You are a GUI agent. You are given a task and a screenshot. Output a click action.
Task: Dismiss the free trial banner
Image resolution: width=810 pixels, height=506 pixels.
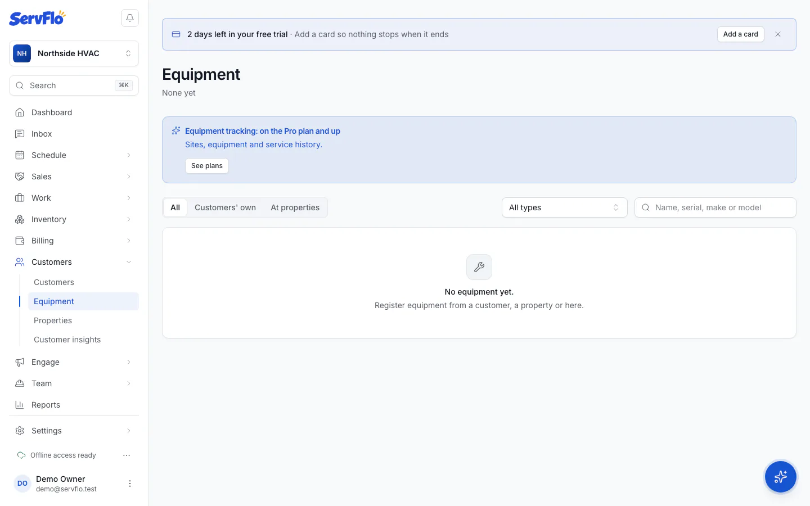pyautogui.click(x=778, y=34)
